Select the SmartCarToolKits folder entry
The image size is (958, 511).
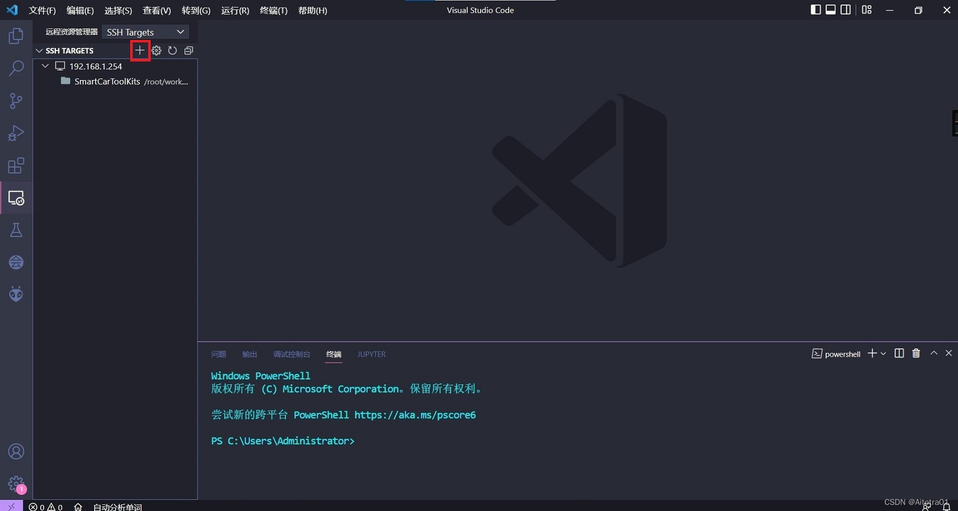tap(116, 81)
